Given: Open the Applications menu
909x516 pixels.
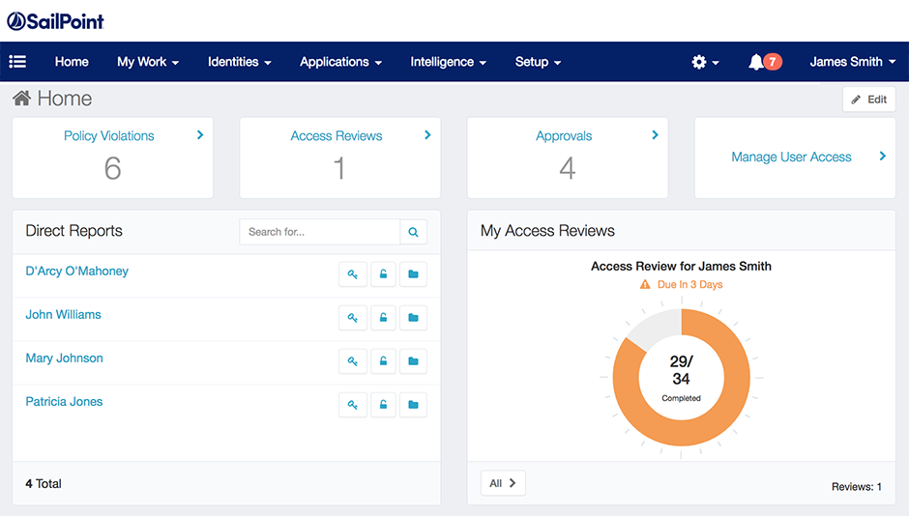Looking at the screenshot, I should click(x=340, y=62).
